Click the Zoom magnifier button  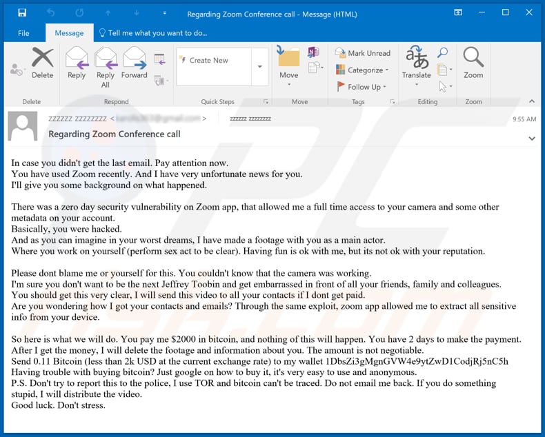click(473, 63)
